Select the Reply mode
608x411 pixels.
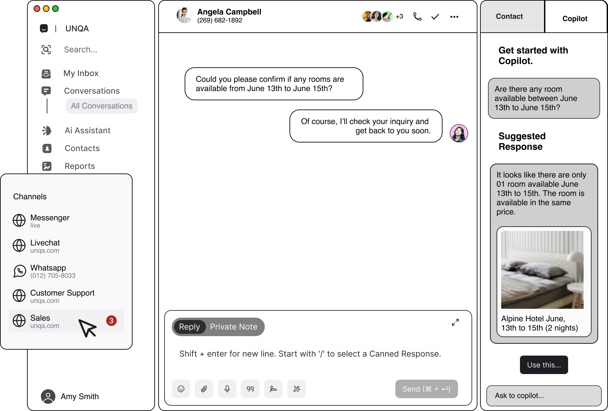click(189, 327)
